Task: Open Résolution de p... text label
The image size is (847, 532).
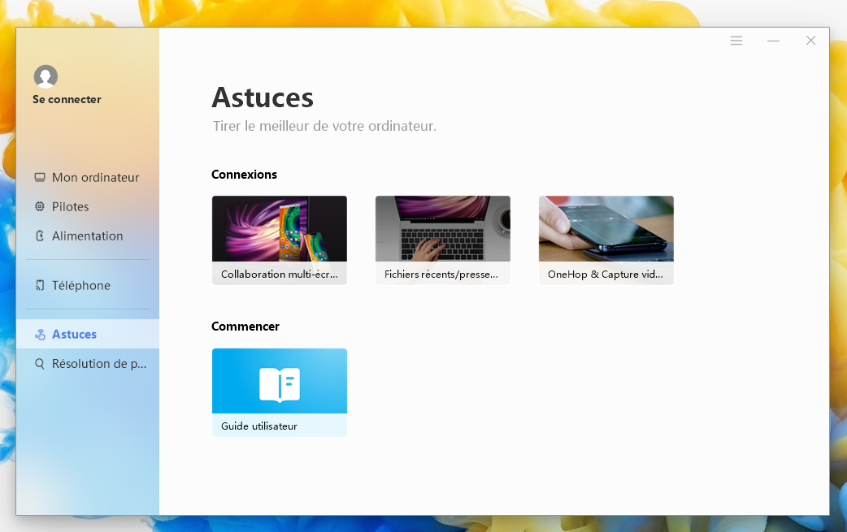Action: 99,364
